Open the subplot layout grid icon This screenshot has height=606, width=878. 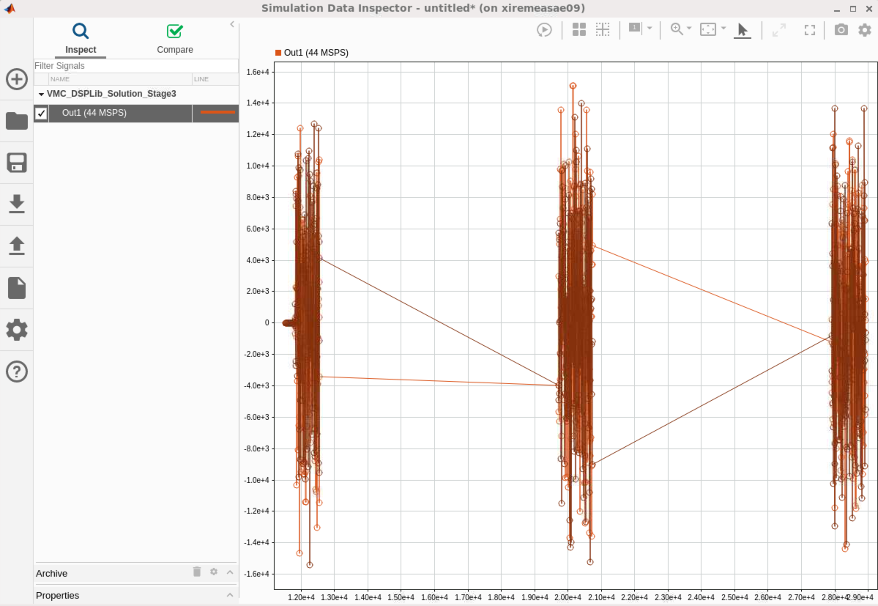coord(578,30)
